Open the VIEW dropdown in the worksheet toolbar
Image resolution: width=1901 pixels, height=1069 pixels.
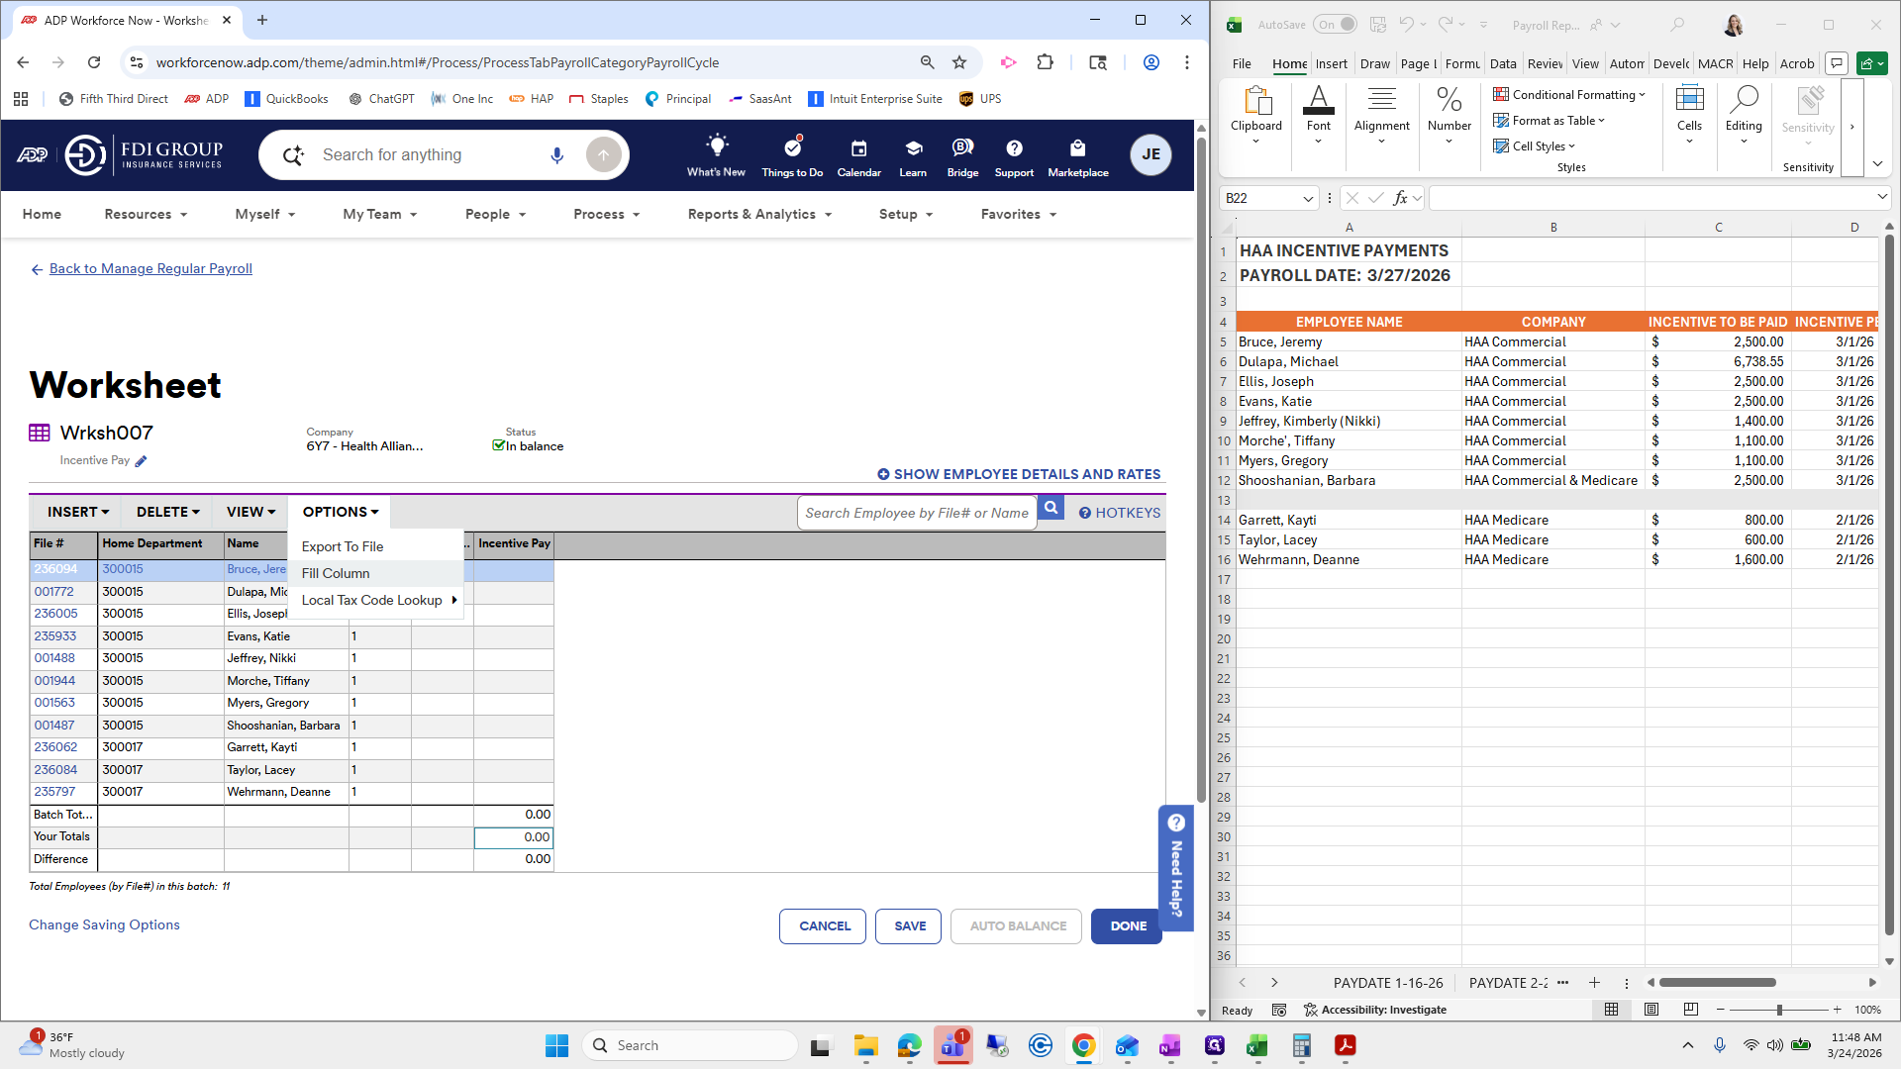(249, 512)
